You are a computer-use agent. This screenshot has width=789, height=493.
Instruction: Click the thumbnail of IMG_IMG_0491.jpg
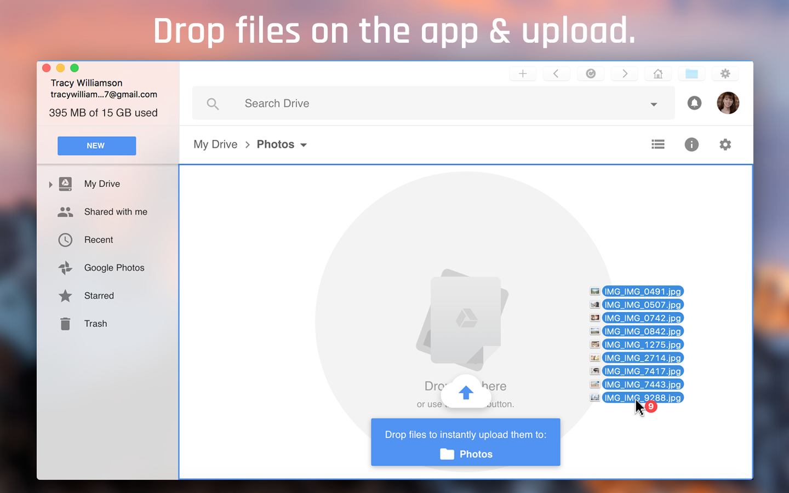[594, 291]
